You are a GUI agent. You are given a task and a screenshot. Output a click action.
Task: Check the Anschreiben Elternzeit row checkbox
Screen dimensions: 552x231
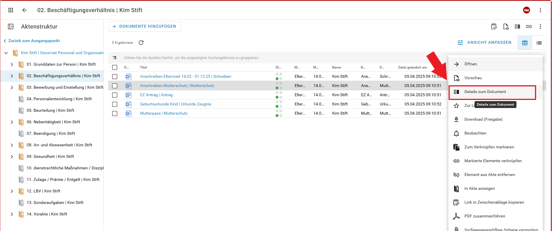click(x=115, y=77)
